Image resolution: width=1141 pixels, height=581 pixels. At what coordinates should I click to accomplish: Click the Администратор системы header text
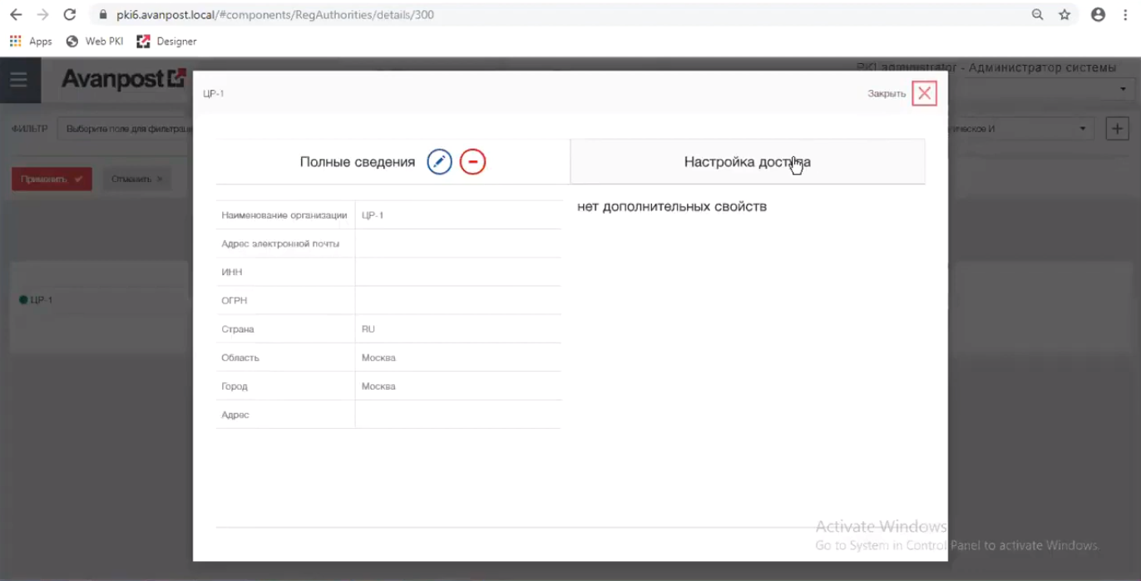[1042, 67]
